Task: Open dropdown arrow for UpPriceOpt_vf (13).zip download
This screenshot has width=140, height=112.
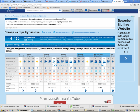Action: pyautogui.click(x=113, y=106)
